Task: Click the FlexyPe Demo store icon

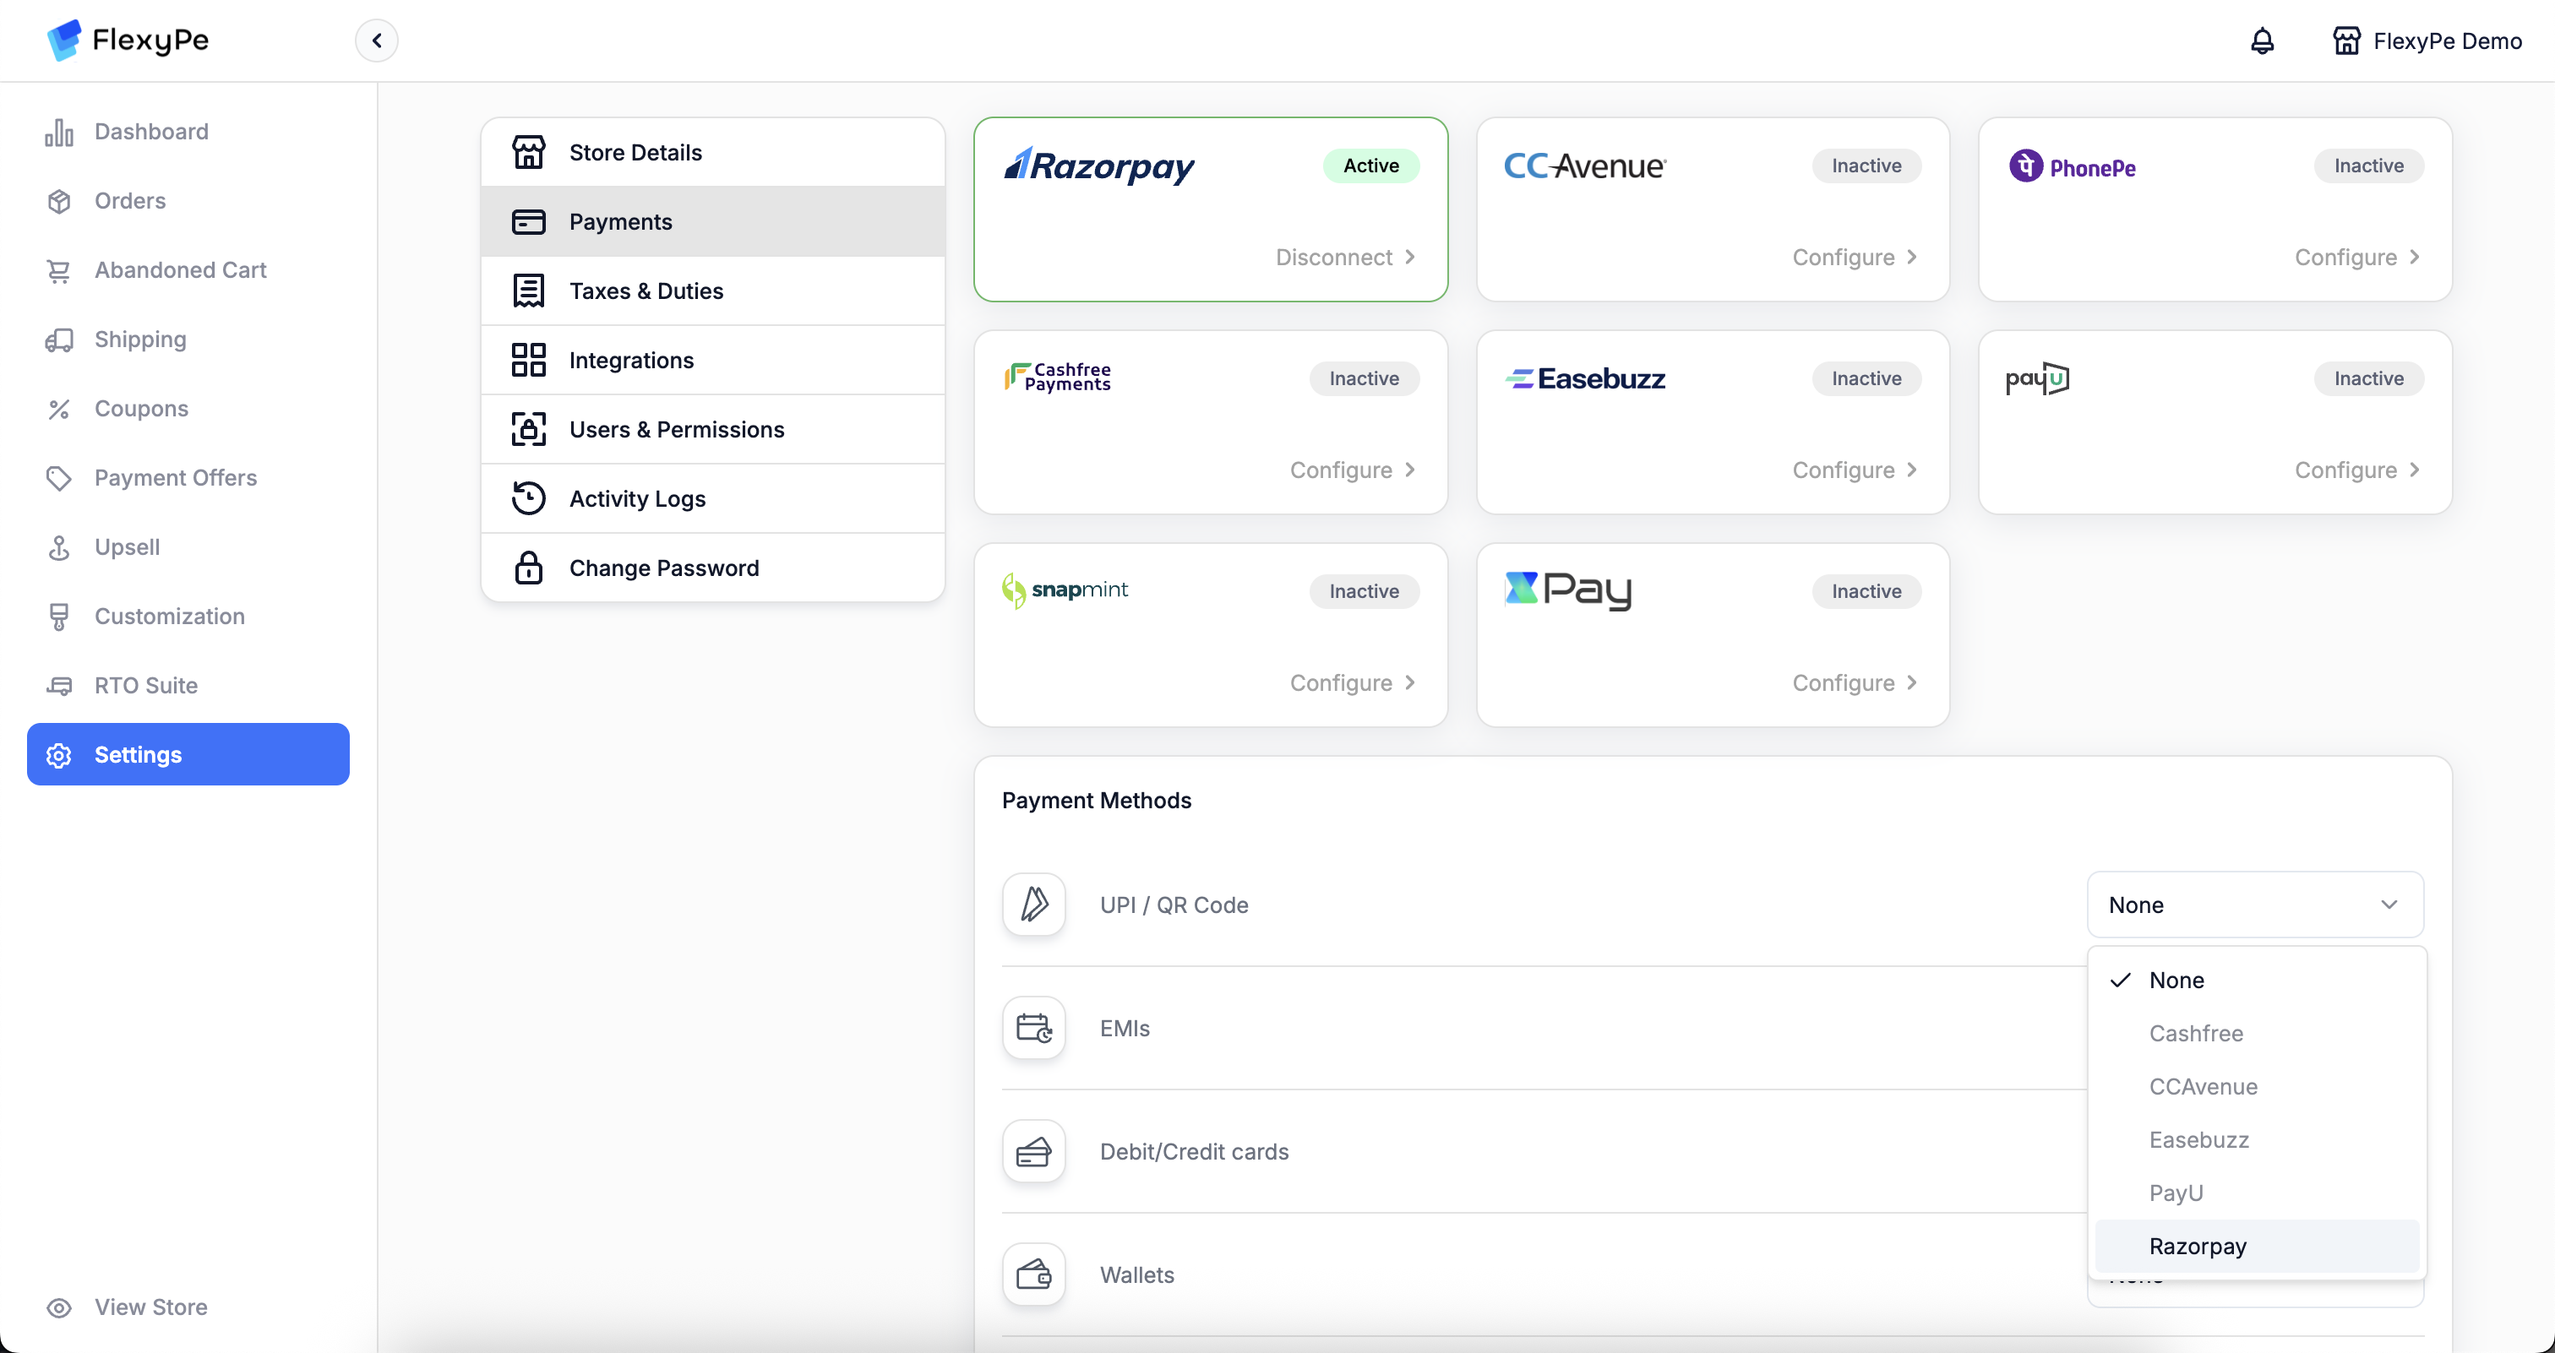Action: tap(2345, 41)
